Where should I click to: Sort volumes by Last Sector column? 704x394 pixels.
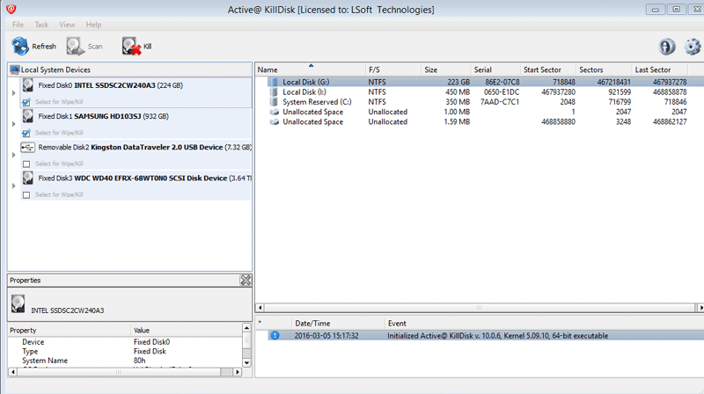[x=659, y=69]
